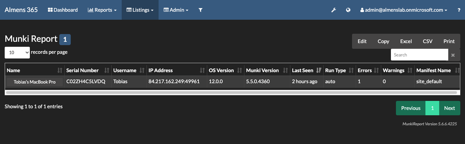
Task: Click the globe language icon
Action: point(348,10)
